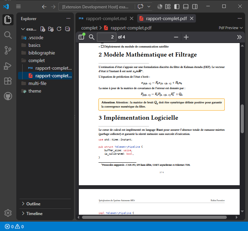The height and width of the screenshot is (231, 248).
Task: Click the complet breadcrumb segment
Action: 89,28
